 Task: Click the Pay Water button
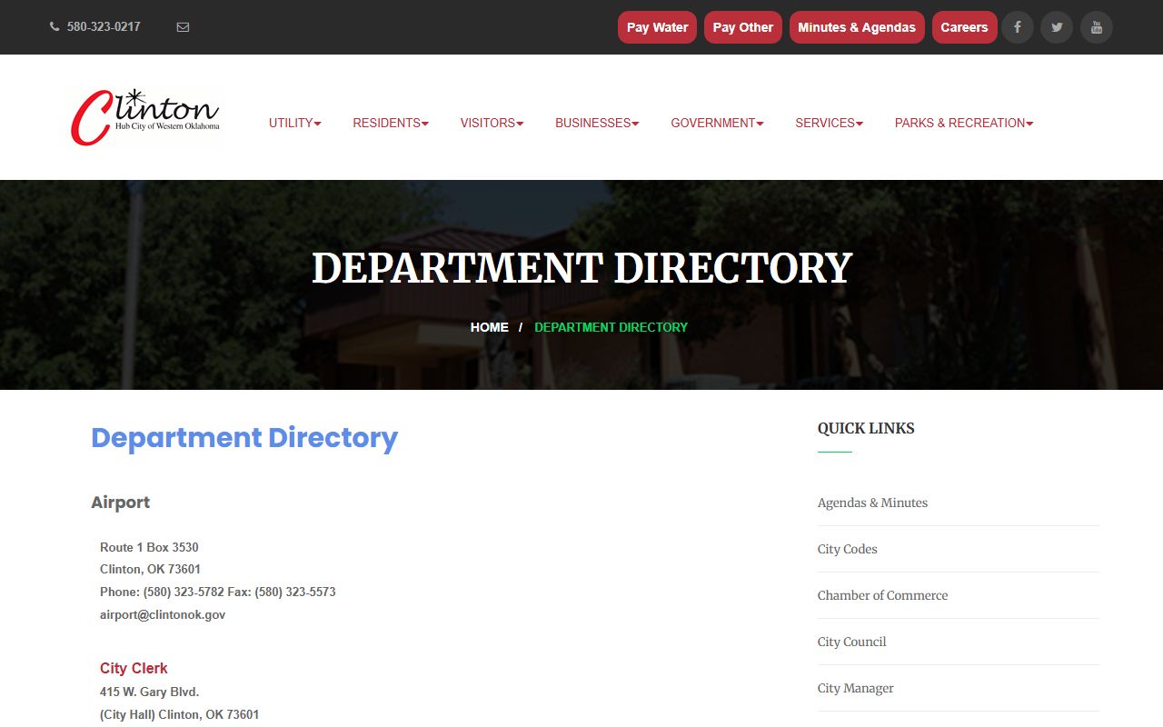coord(657,27)
